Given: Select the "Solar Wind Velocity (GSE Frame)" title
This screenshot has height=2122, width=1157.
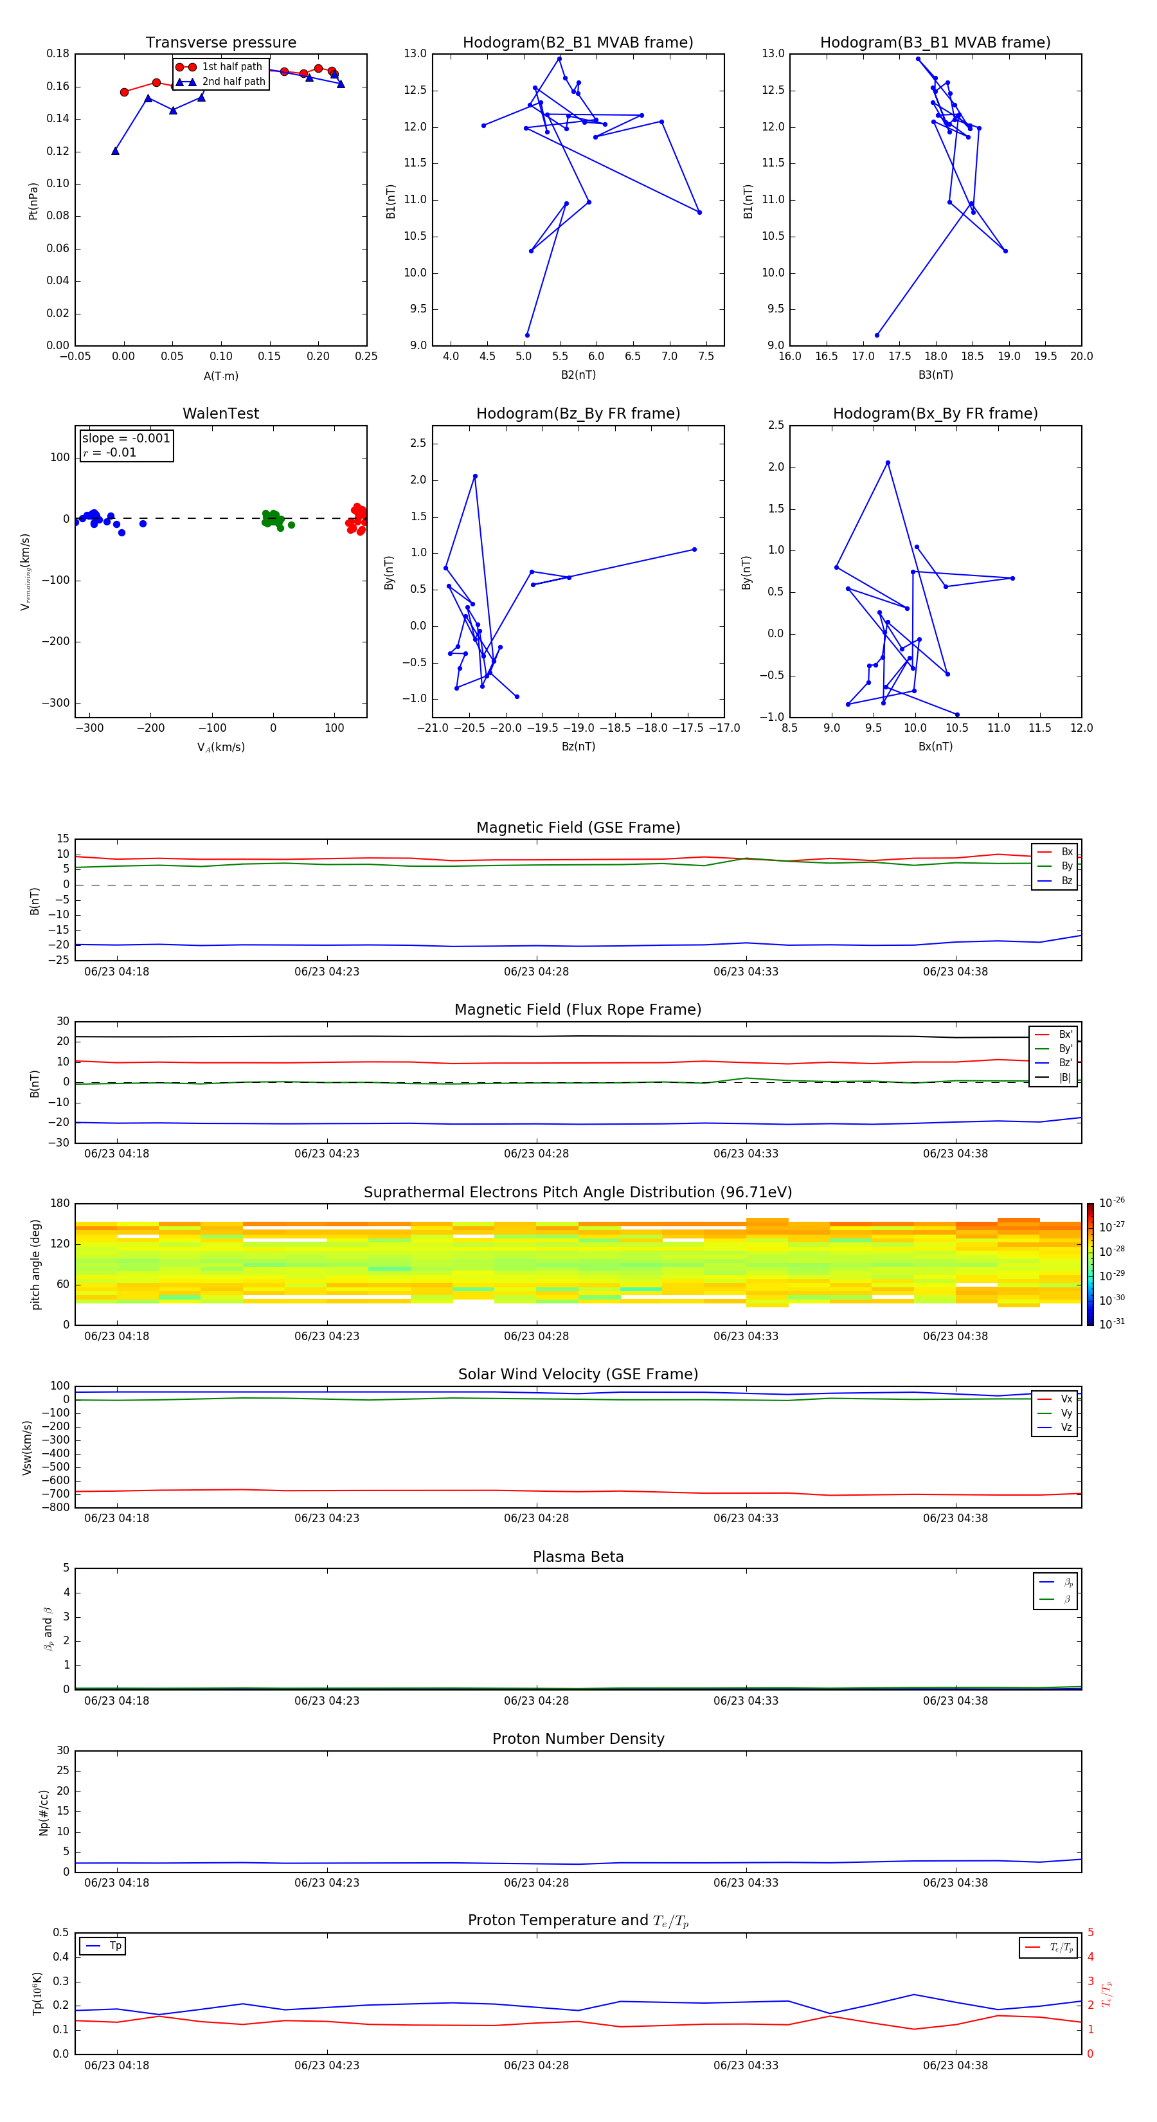Looking at the screenshot, I should 578,1375.
